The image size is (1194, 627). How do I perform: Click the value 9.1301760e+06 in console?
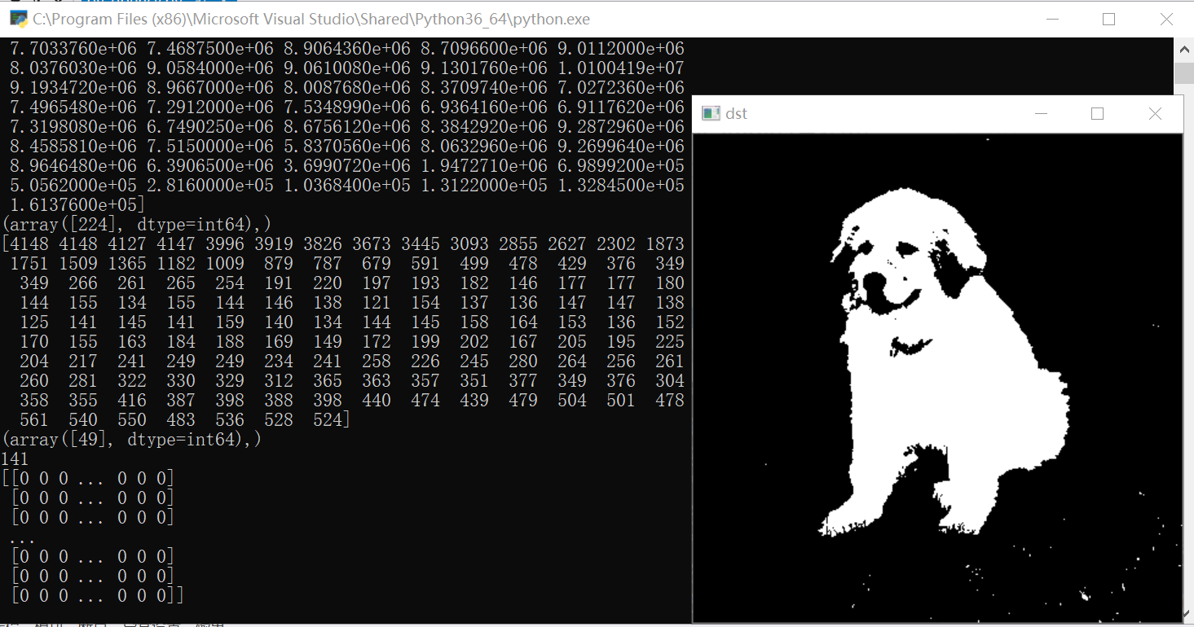(x=484, y=68)
